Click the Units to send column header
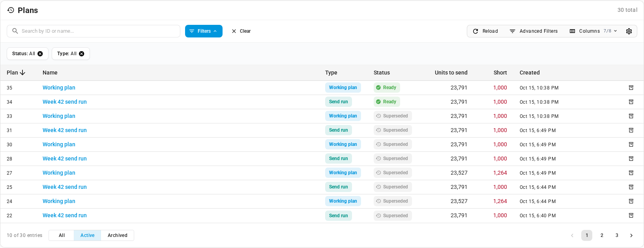 (451, 73)
